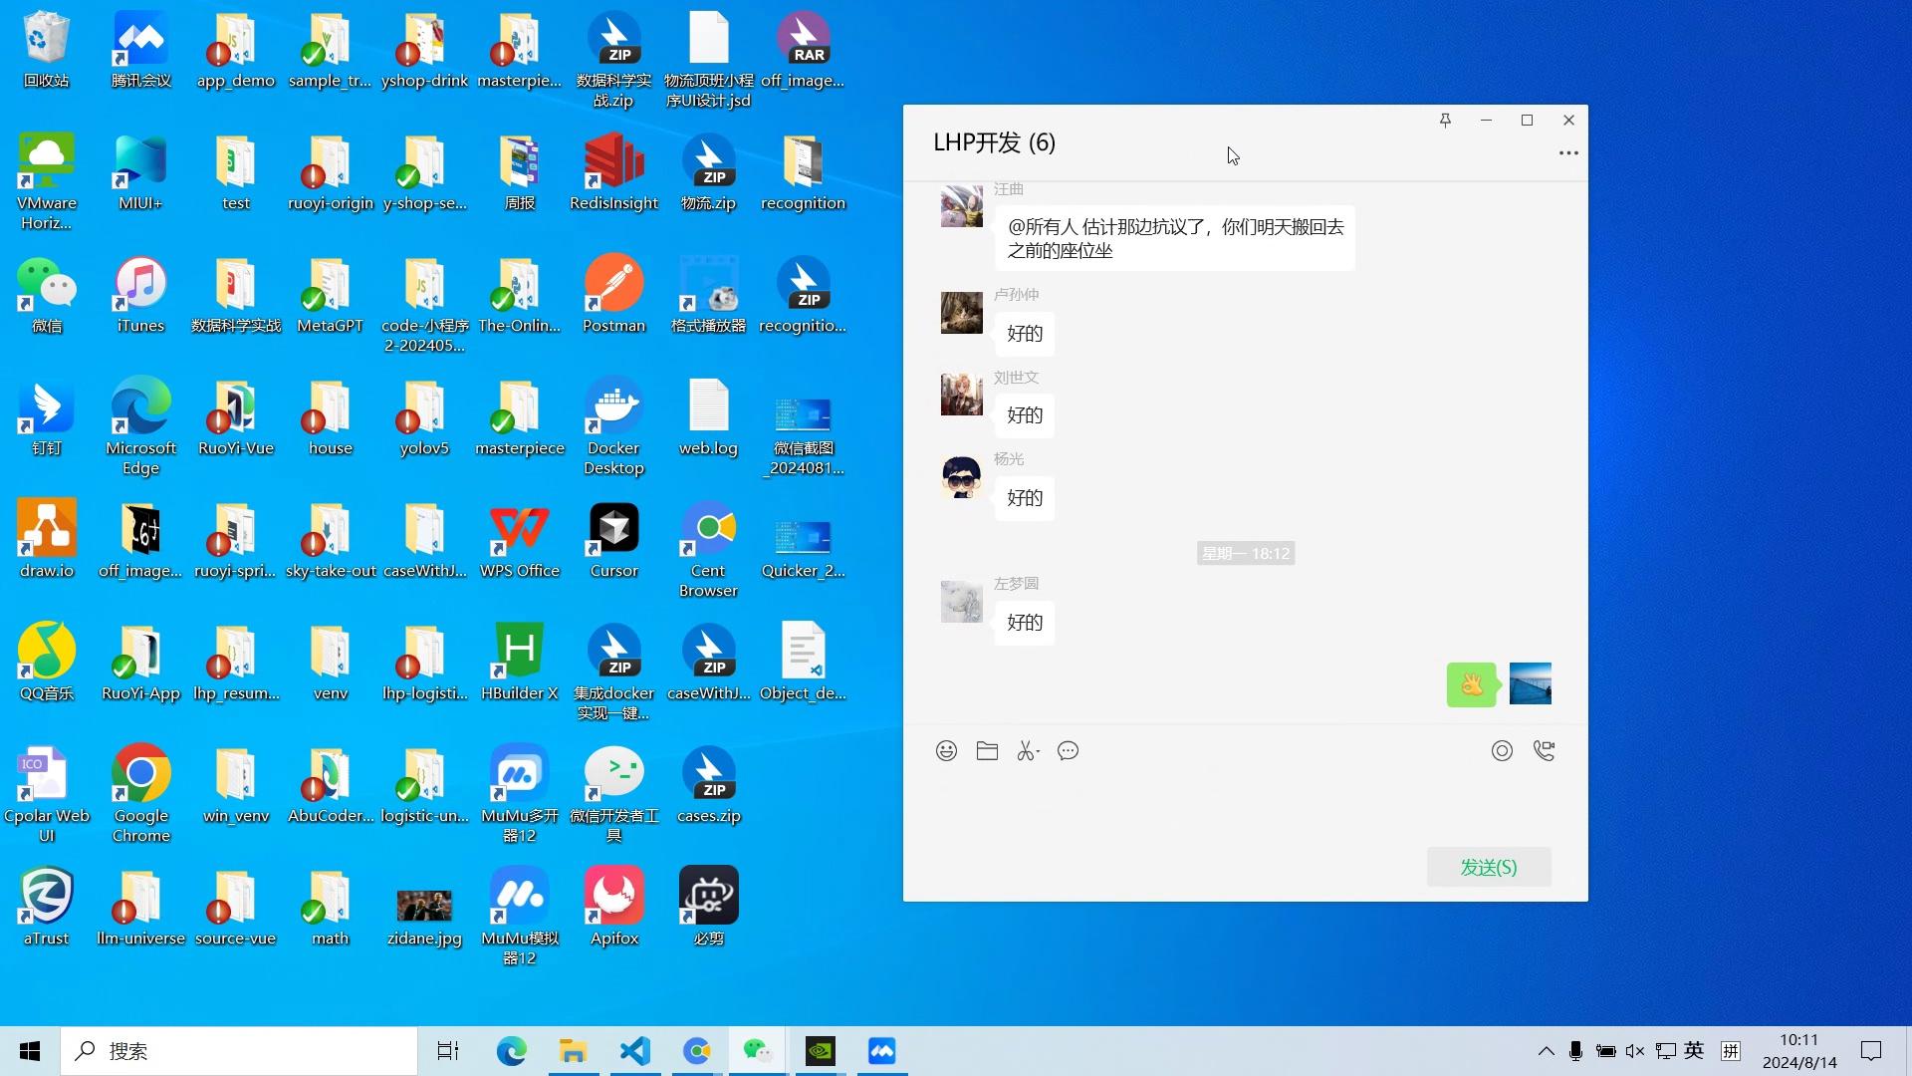Click the 发送(S) send button
1912x1076 pixels.
click(1489, 867)
